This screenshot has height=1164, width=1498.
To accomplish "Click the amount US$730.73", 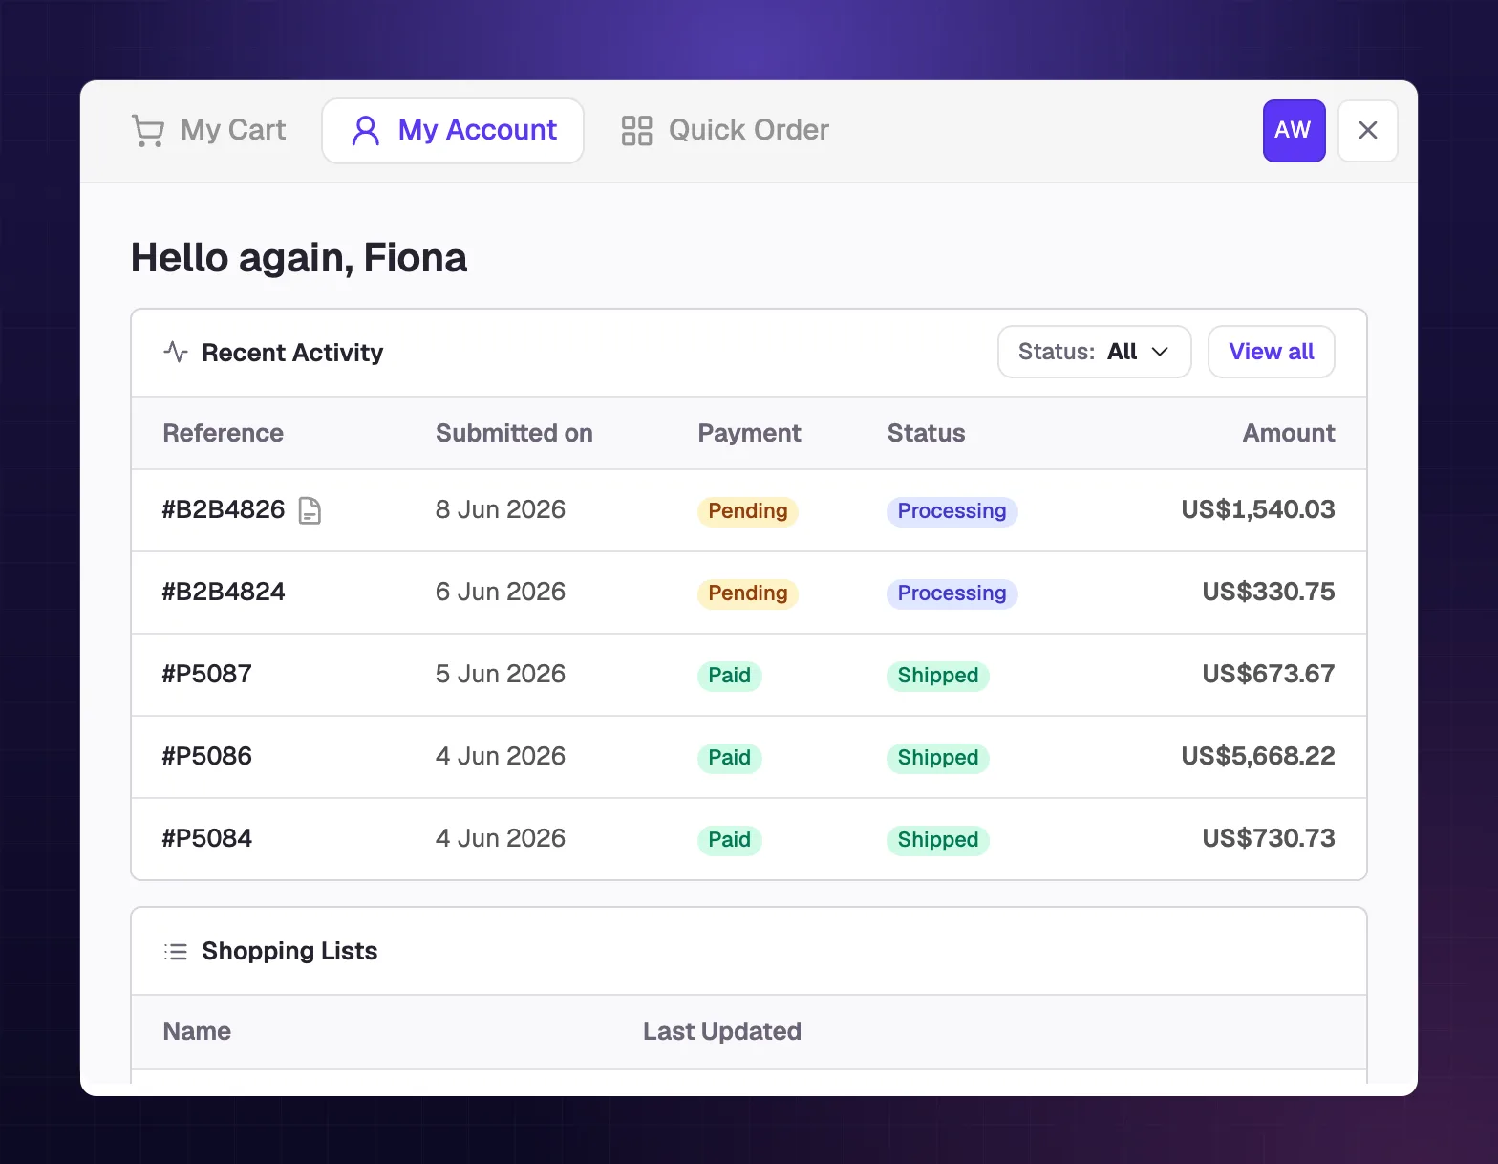I will [x=1269, y=838].
